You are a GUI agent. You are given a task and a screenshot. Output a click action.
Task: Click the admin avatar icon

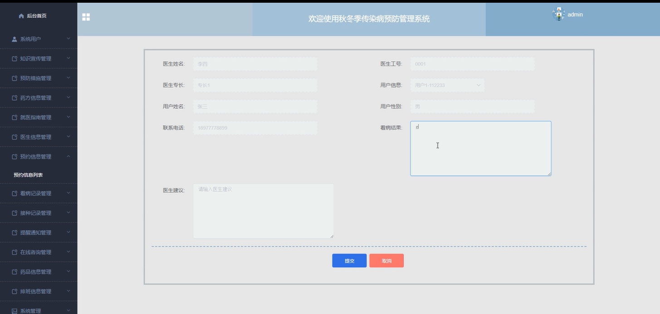coord(559,14)
